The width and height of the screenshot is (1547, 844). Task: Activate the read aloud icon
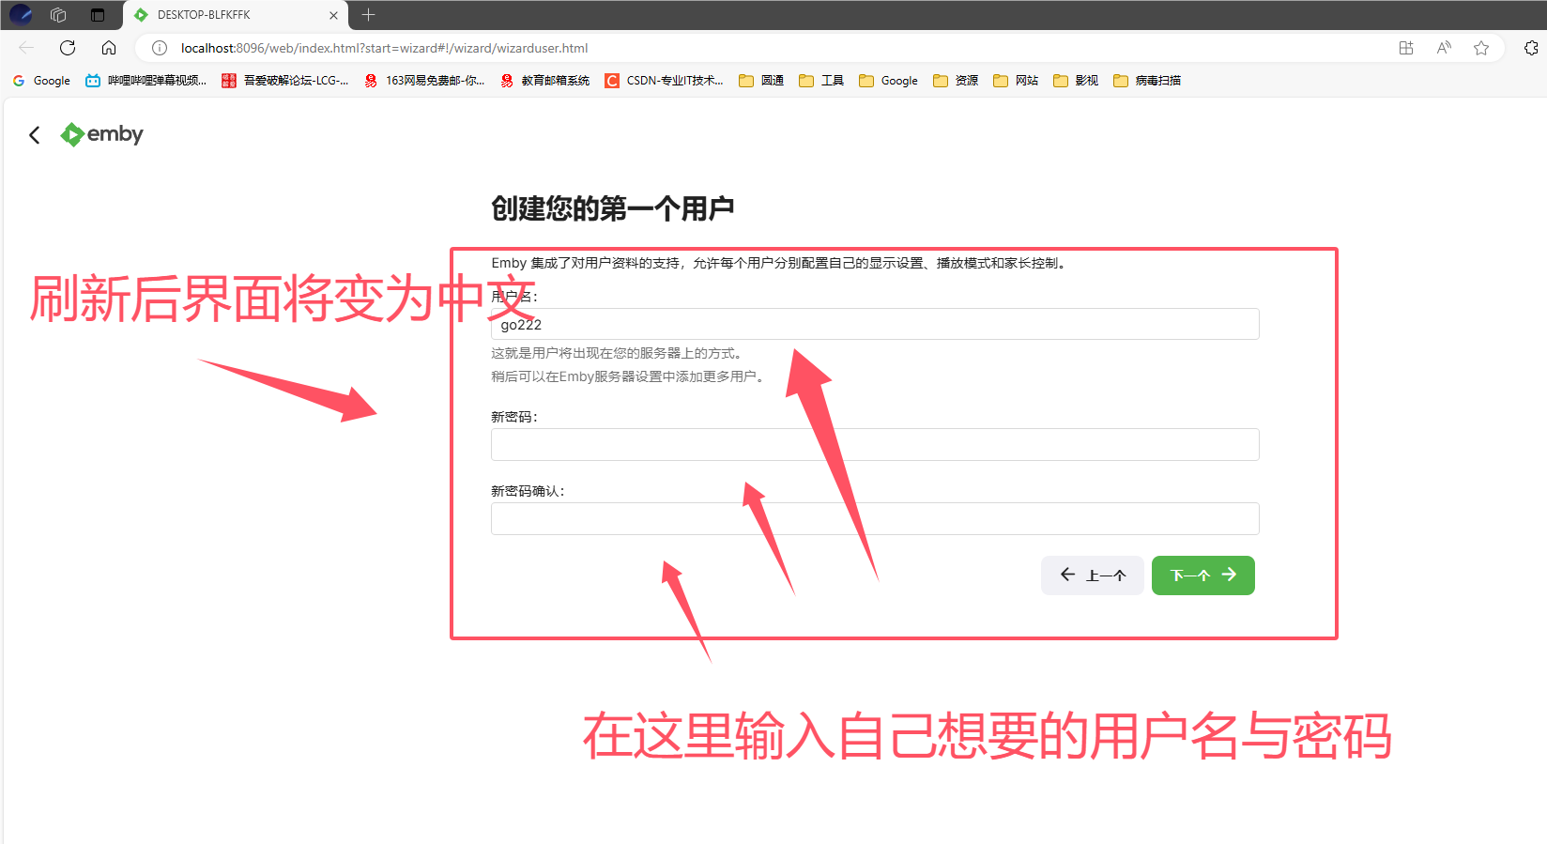(x=1444, y=48)
